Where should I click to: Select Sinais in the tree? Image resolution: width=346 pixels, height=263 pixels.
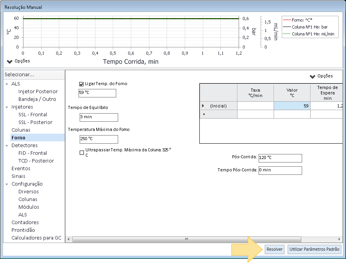point(18,176)
